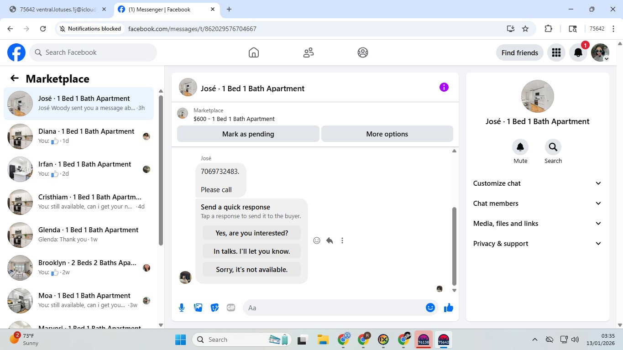Expand Privacy & support section

tap(538, 244)
